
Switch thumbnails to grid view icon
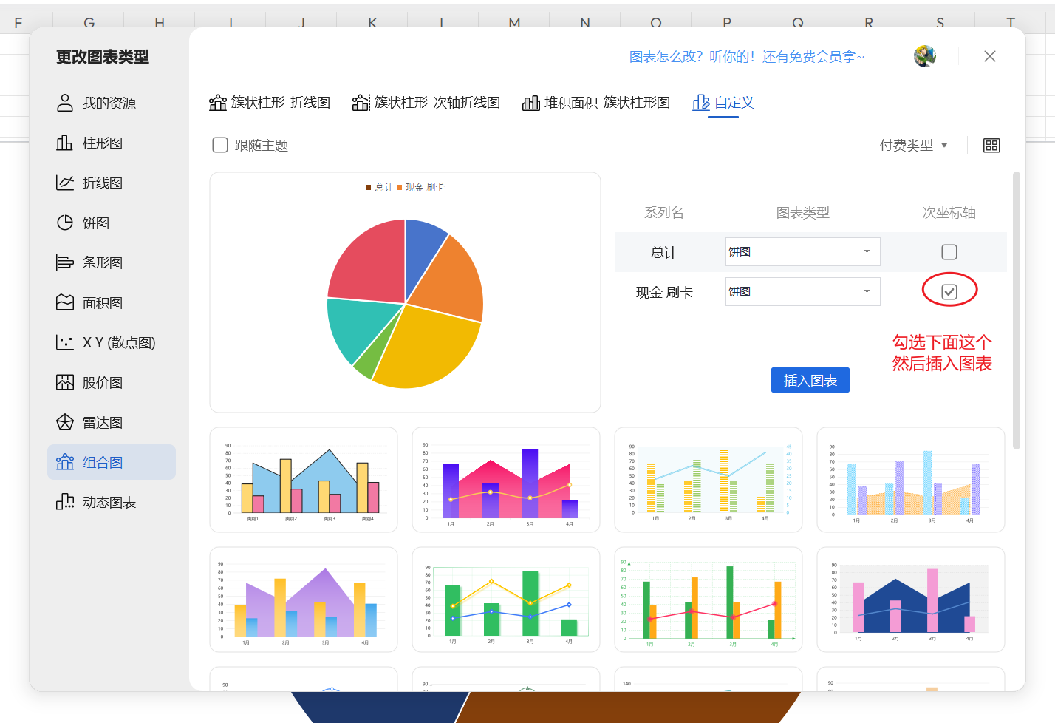[x=991, y=146]
